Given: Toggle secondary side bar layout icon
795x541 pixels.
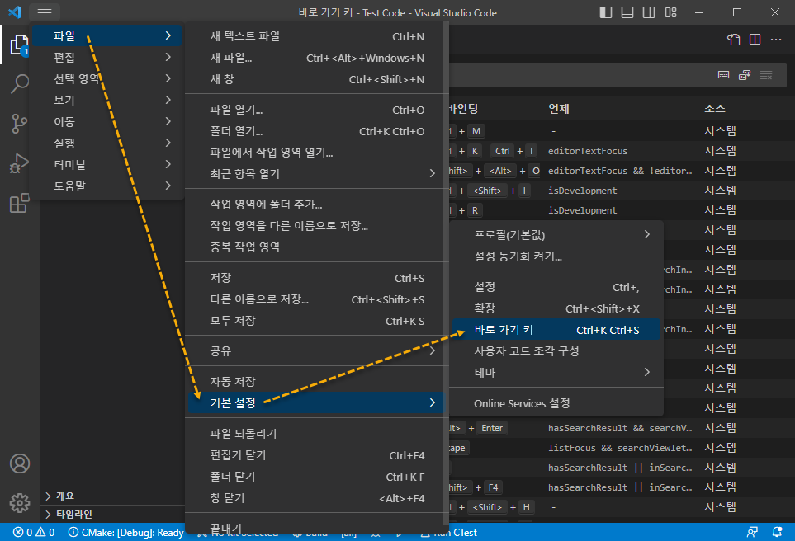Looking at the screenshot, I should click(649, 12).
